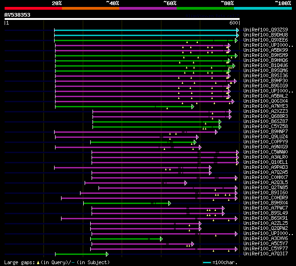Open hit UniRef100_A3ALR0
The image size is (296, 266).
pos(265,157)
